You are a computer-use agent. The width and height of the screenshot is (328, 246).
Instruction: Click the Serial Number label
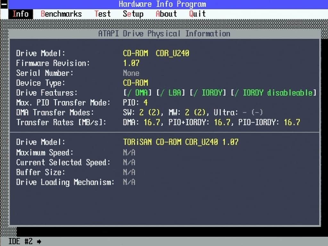coord(45,73)
